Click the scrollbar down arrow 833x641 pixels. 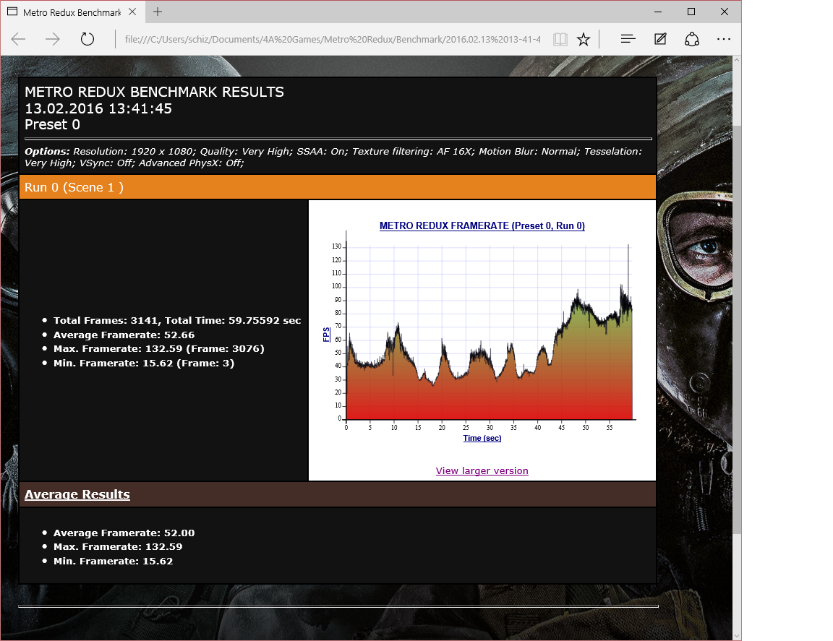click(x=737, y=636)
